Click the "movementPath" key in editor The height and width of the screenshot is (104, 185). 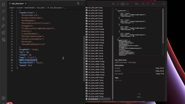pos(27,63)
